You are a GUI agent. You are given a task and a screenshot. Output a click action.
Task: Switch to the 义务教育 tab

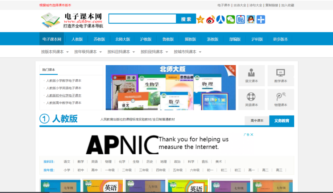281,120
